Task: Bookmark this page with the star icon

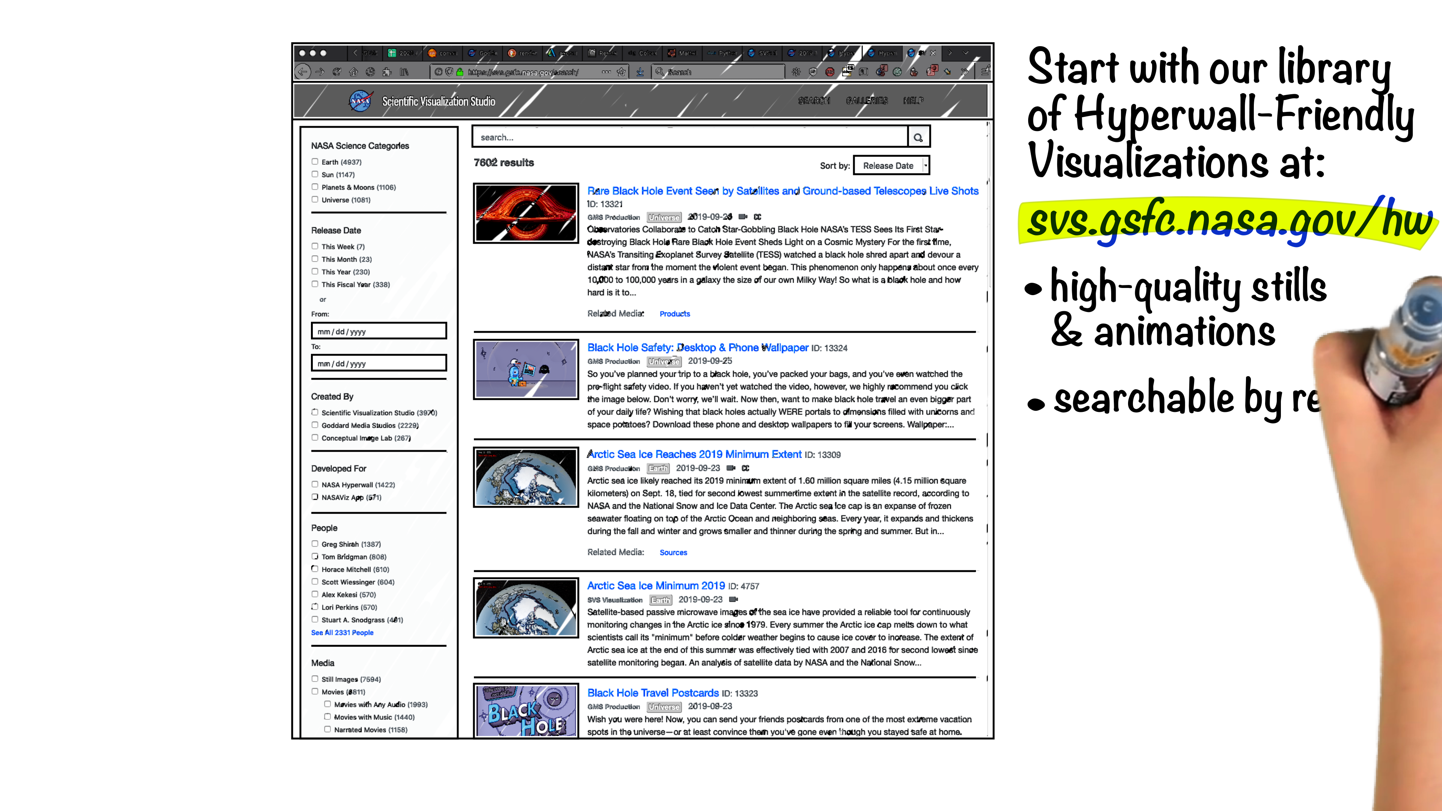Action: click(621, 72)
